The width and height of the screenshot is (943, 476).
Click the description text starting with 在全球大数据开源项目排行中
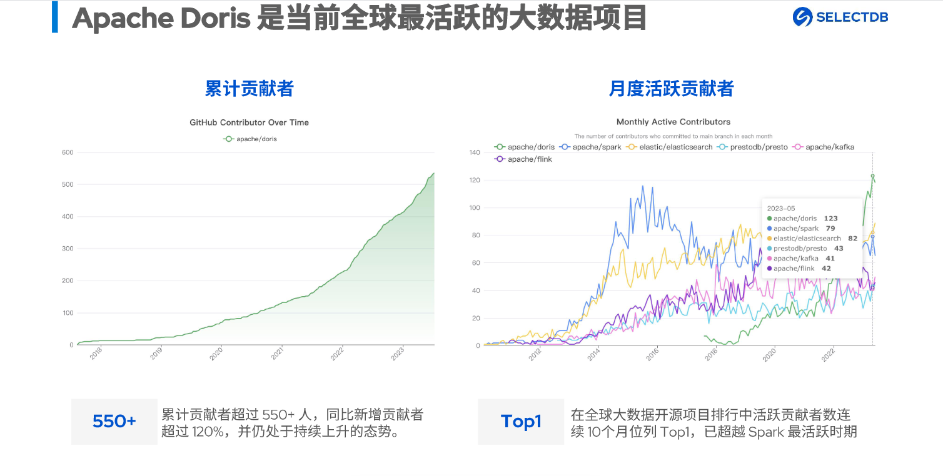click(x=714, y=423)
